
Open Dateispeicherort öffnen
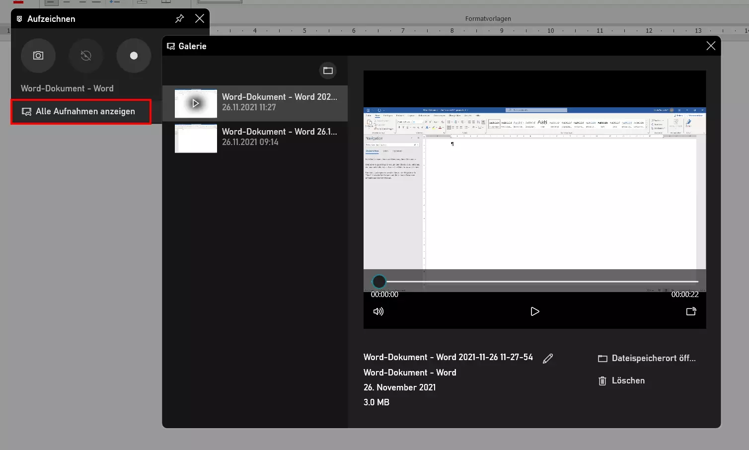point(647,358)
